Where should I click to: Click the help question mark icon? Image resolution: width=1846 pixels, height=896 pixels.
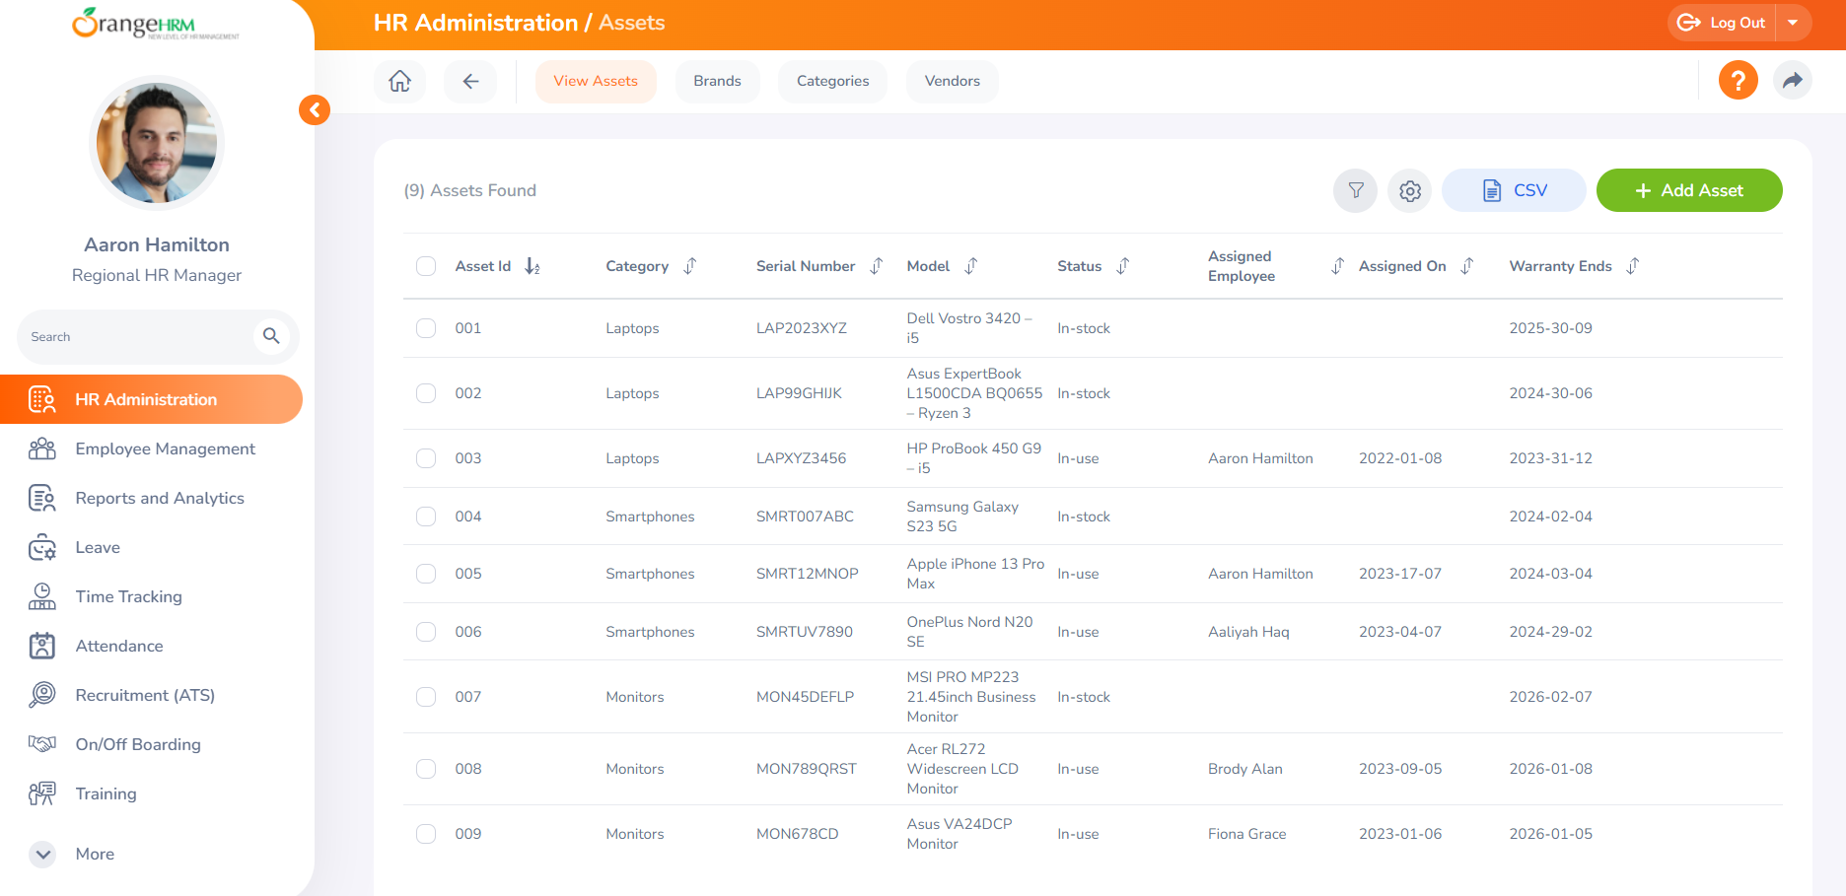point(1739,80)
